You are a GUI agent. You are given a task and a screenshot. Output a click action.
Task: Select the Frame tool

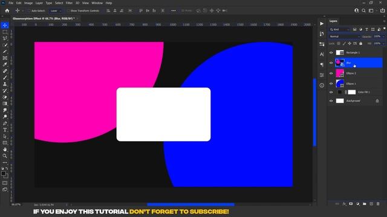[5, 58]
